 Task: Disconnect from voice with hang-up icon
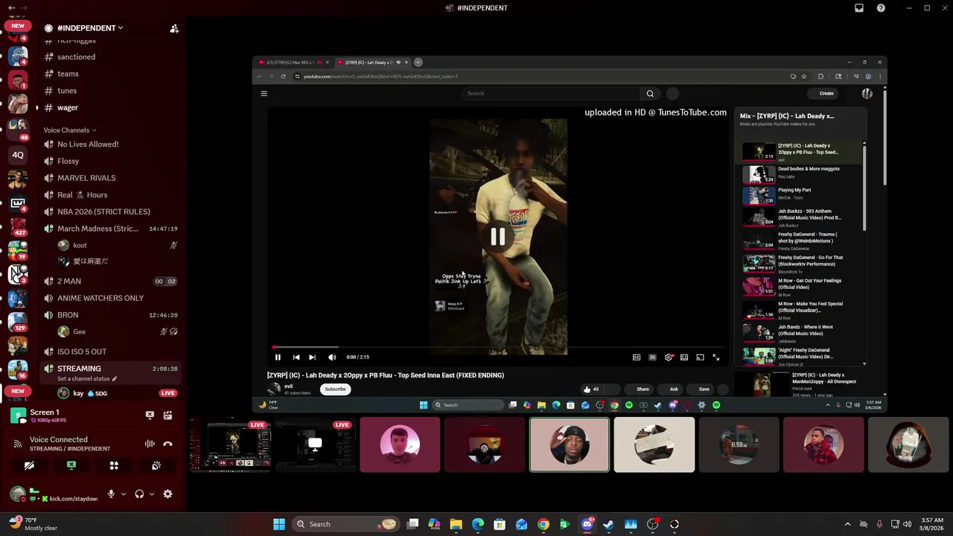[x=168, y=444]
